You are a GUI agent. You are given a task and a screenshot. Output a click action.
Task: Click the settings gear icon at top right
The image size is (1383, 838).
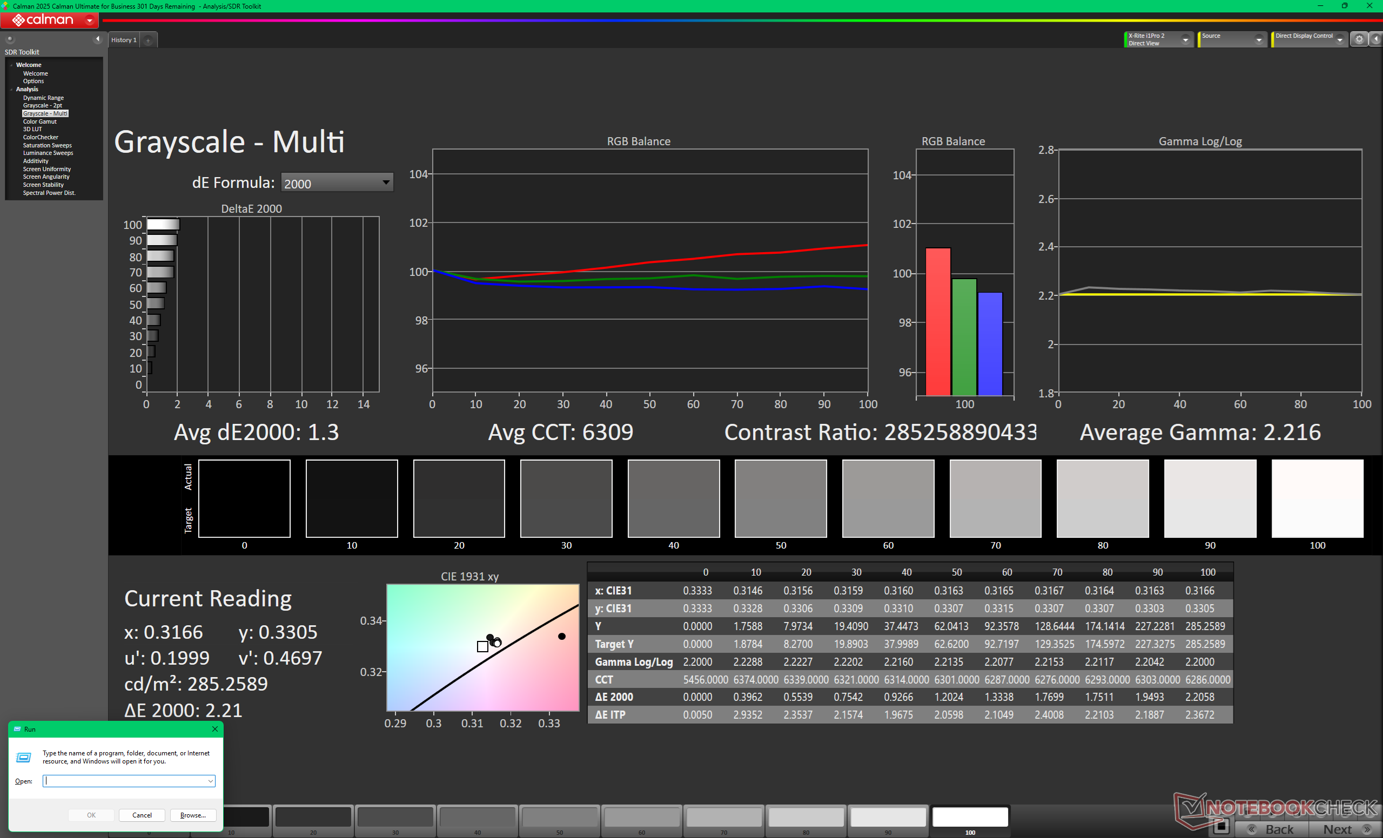point(1358,39)
